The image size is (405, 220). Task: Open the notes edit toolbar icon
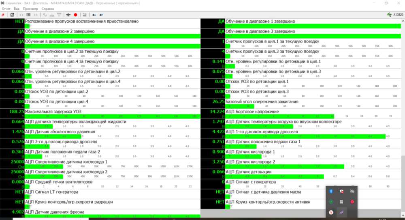[x=12, y=15]
